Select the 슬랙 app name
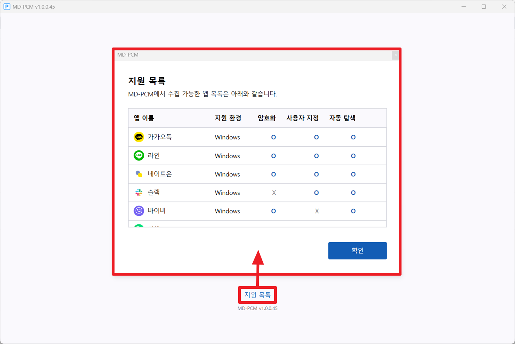 coord(154,192)
